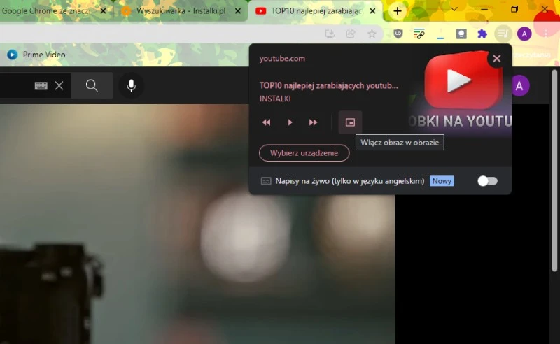
Task: Open the Chrome profile avatar A
Action: click(x=524, y=34)
